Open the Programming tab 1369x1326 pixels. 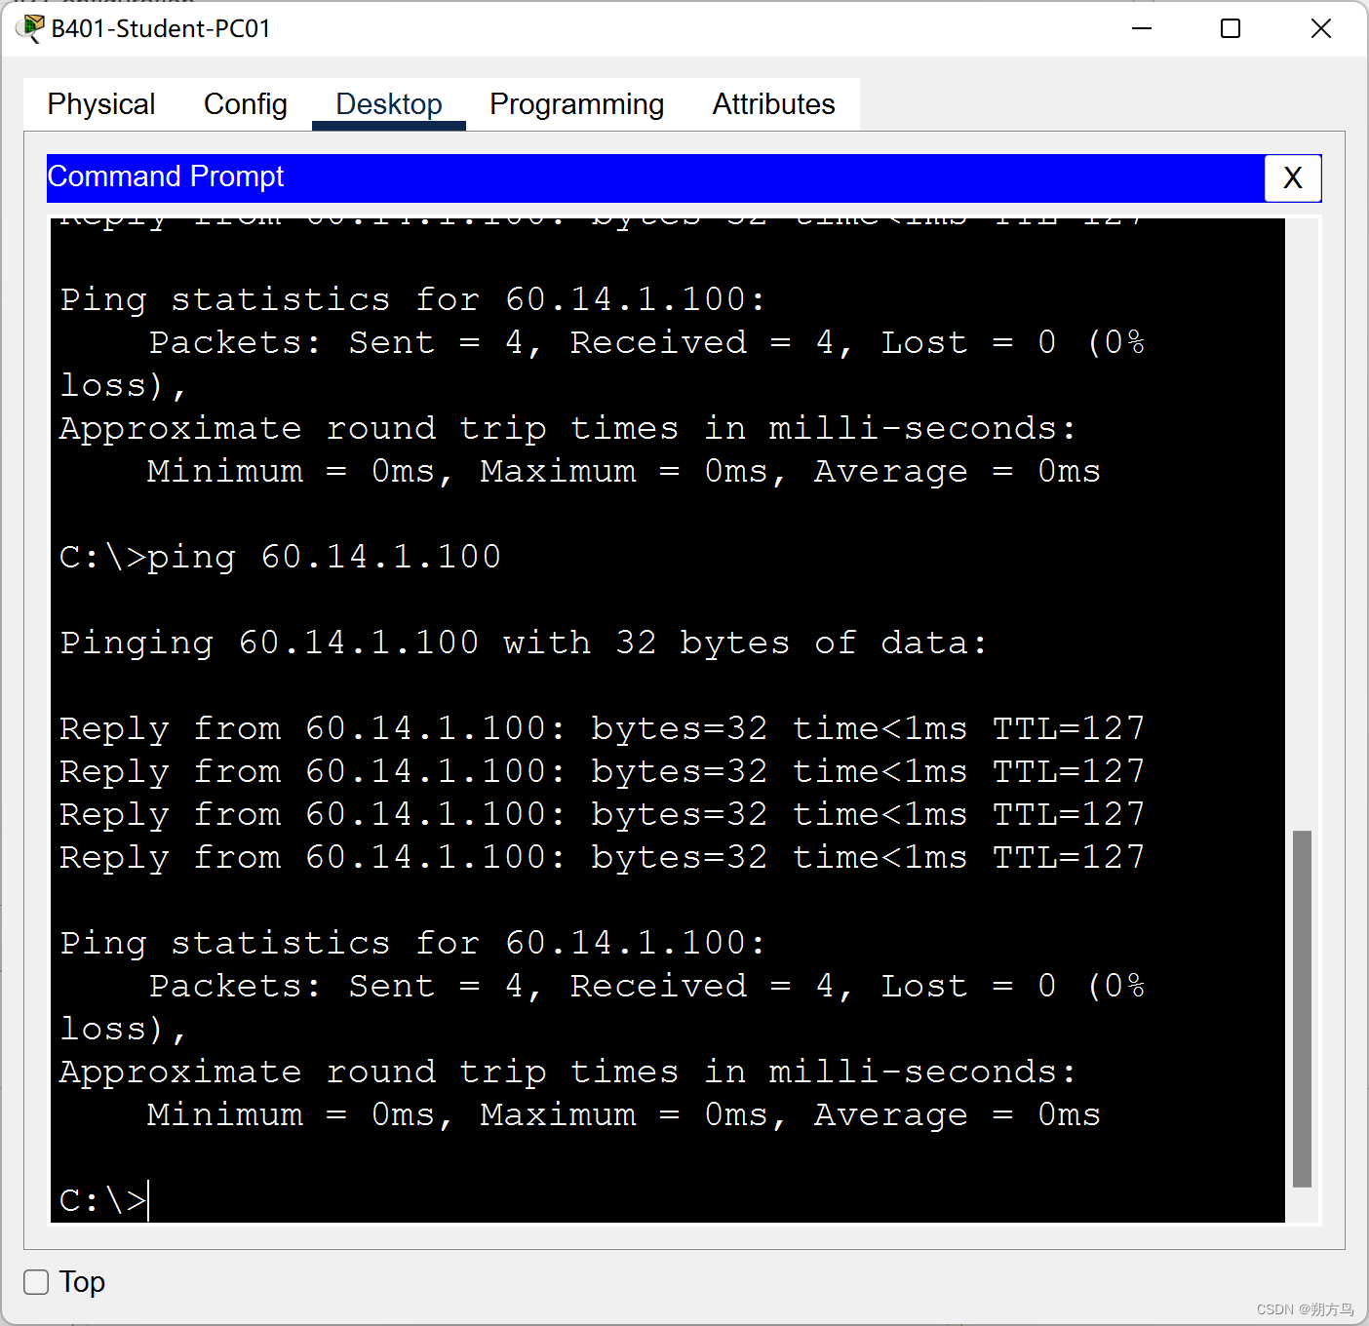[577, 104]
